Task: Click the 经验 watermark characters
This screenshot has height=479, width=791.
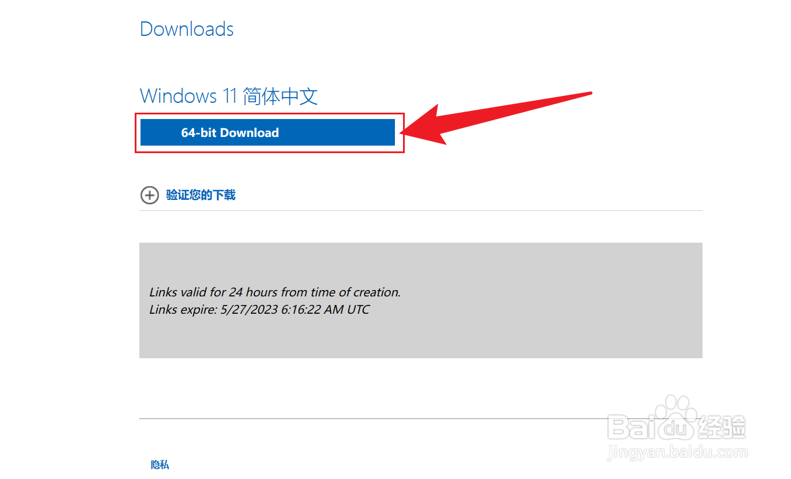Action: (x=723, y=427)
